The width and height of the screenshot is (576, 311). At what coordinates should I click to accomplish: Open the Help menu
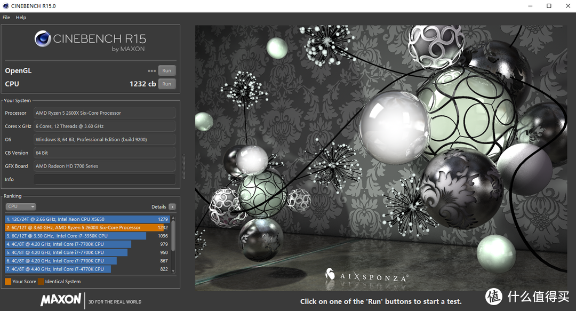pos(21,17)
